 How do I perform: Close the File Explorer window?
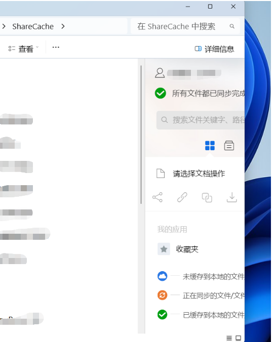[x=233, y=7]
